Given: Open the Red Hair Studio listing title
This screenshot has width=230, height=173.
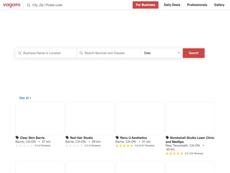Looking at the screenshot, I should coord(81,138).
